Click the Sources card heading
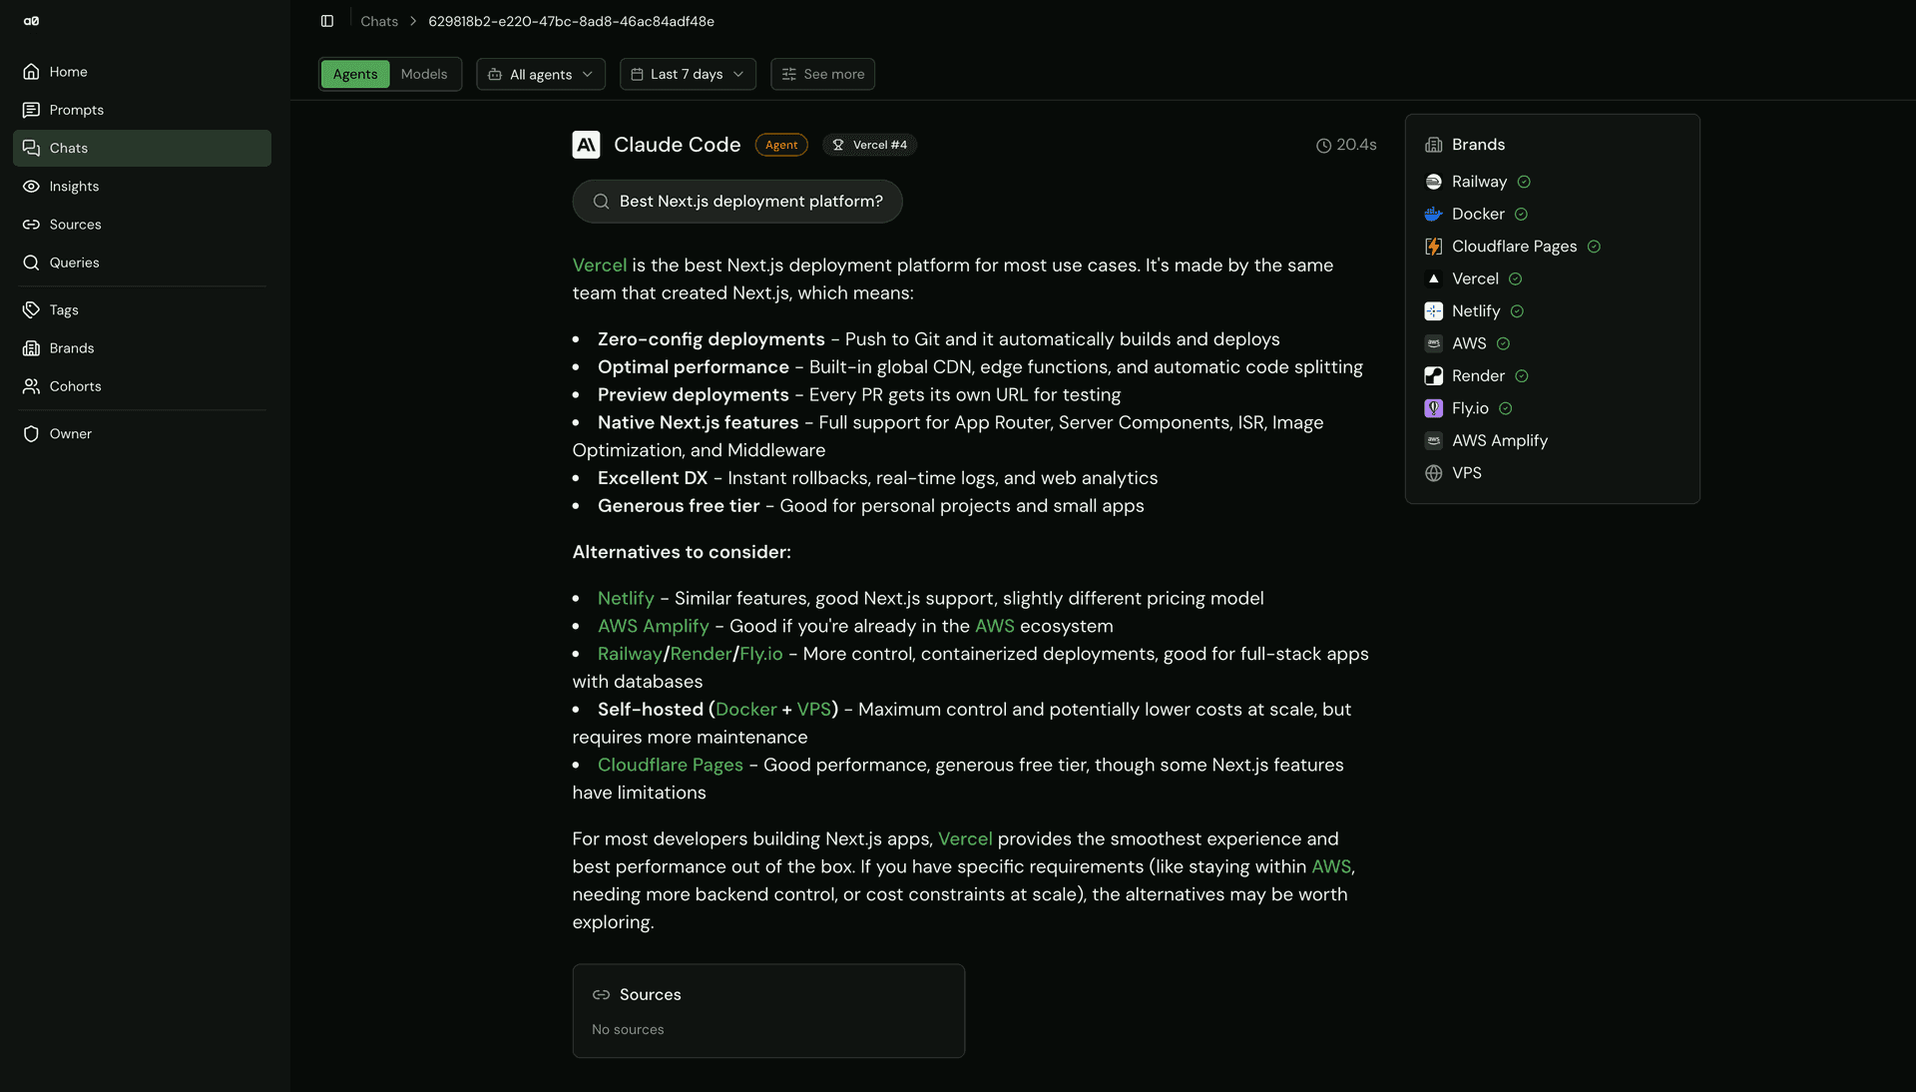 tap(650, 994)
